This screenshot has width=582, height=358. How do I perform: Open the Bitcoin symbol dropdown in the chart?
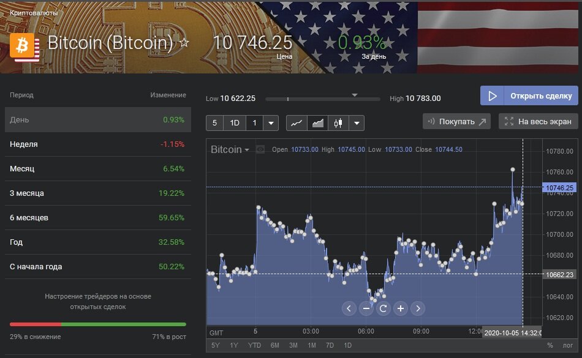click(230, 149)
